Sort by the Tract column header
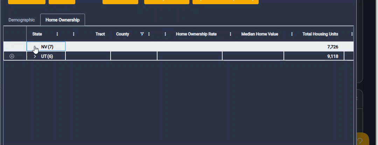The height and width of the screenshot is (145, 378). [x=100, y=34]
